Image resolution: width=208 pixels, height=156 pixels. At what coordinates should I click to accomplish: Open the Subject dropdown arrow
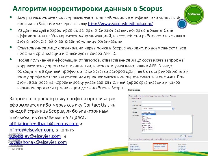[155, 112]
